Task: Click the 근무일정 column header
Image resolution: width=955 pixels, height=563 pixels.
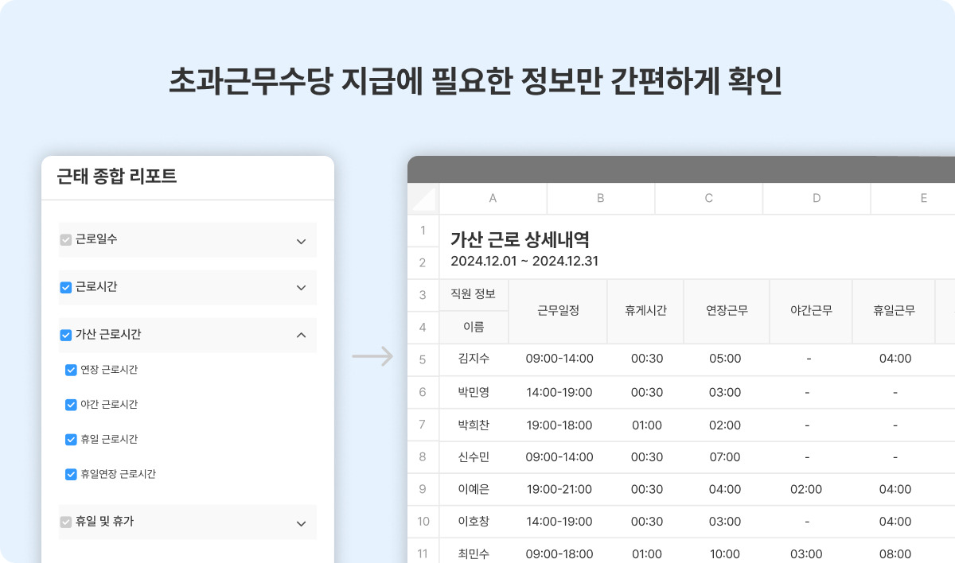Action: click(x=558, y=311)
